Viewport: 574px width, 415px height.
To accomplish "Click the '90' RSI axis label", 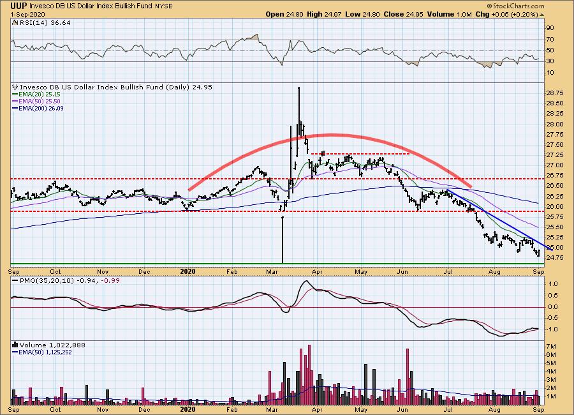I will tap(550, 28).
